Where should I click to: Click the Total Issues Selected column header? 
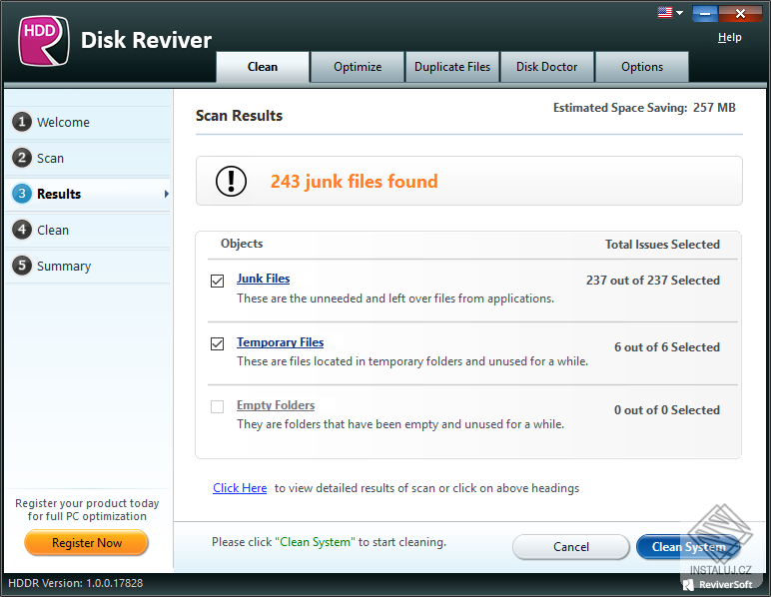[662, 245]
